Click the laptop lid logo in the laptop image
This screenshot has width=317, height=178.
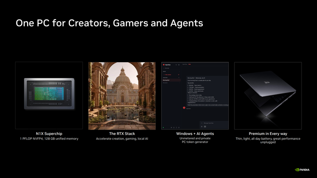click(267, 82)
